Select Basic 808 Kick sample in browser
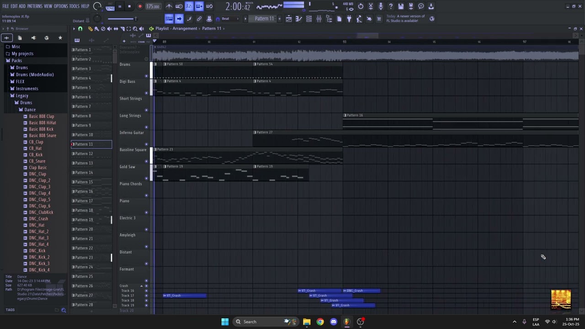Image resolution: width=585 pixels, height=329 pixels. pyautogui.click(x=41, y=129)
